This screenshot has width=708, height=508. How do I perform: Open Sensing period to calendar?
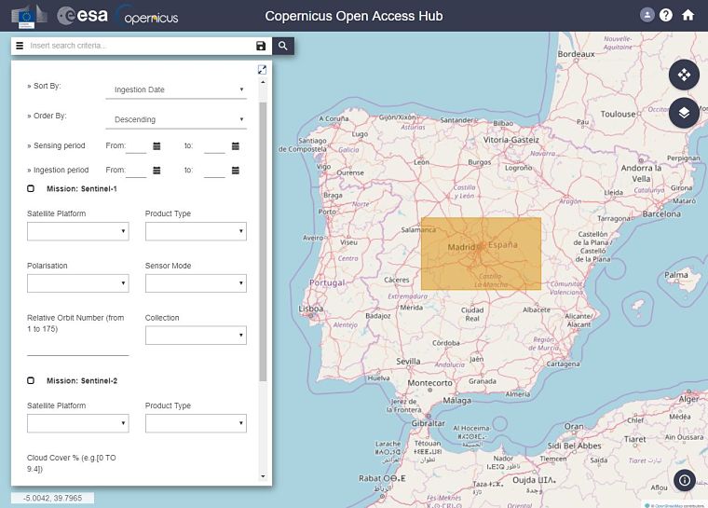236,146
